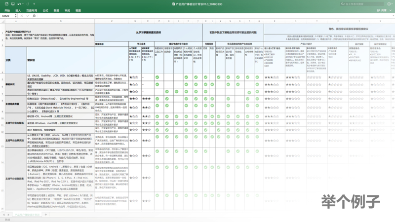Click the workbook panel icon in title bar
This screenshot has width=395, height=222.
click(6, 4)
